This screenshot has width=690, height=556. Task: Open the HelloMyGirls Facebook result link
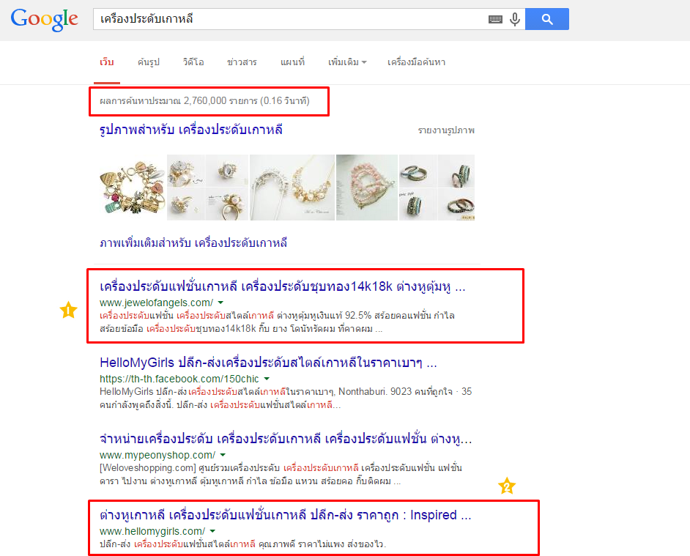(x=268, y=363)
